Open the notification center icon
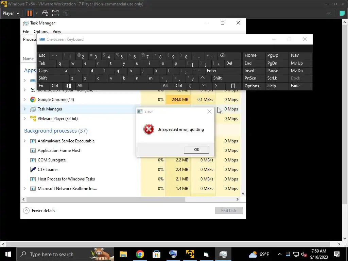This screenshot has height=261, width=348. (x=337, y=254)
